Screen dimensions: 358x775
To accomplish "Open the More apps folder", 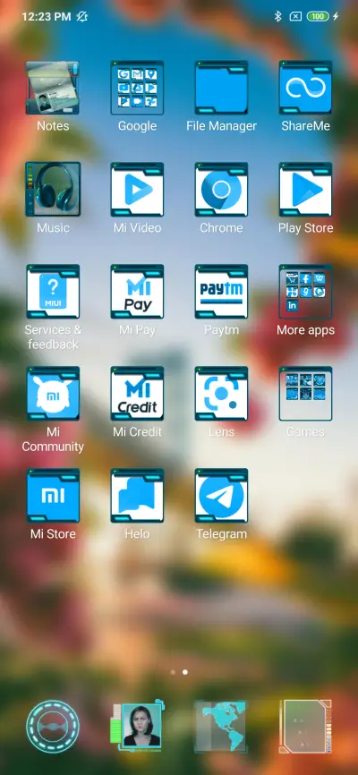I will coord(305,292).
